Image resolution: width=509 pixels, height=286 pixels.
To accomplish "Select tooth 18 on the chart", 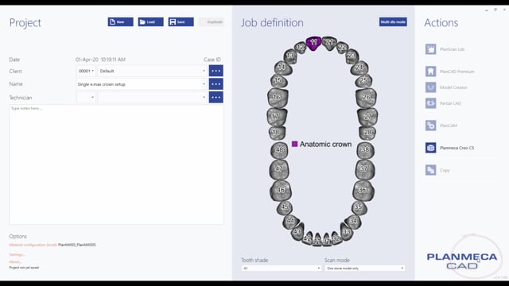I will click(x=277, y=133).
